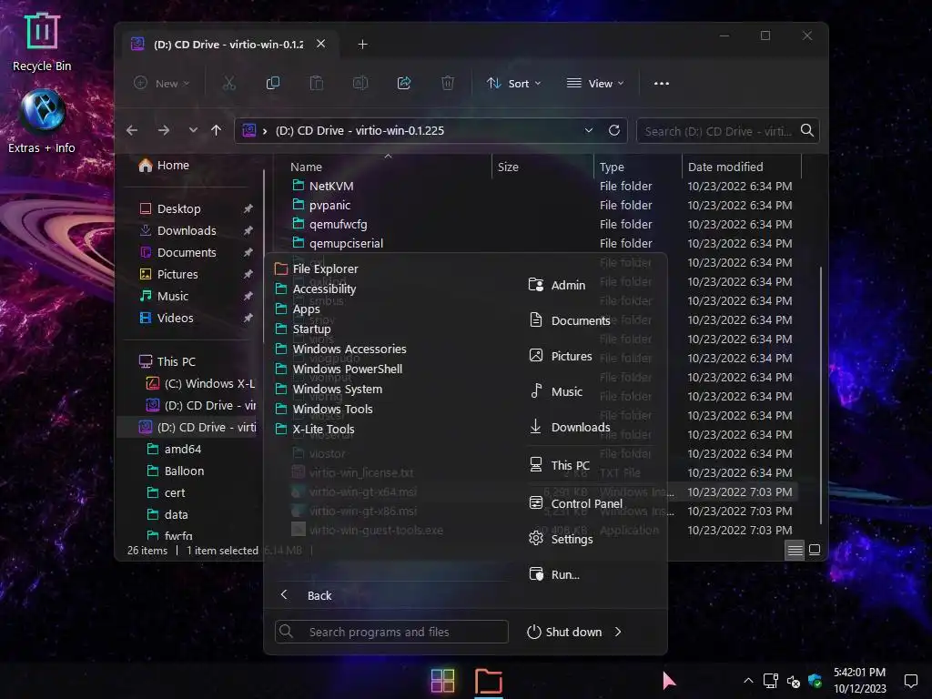Open the View dropdown menu
The height and width of the screenshot is (699, 932).
coord(595,83)
